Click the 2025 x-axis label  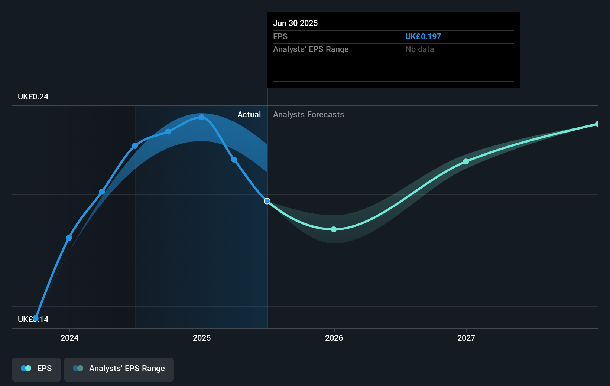[202, 338]
